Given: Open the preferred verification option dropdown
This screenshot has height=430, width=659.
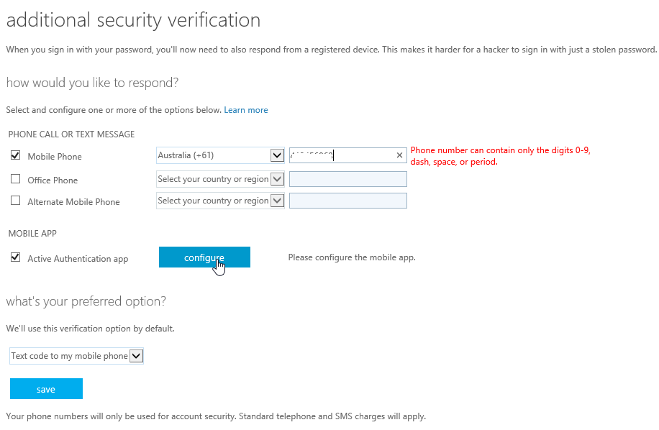Looking at the screenshot, I should click(x=76, y=356).
